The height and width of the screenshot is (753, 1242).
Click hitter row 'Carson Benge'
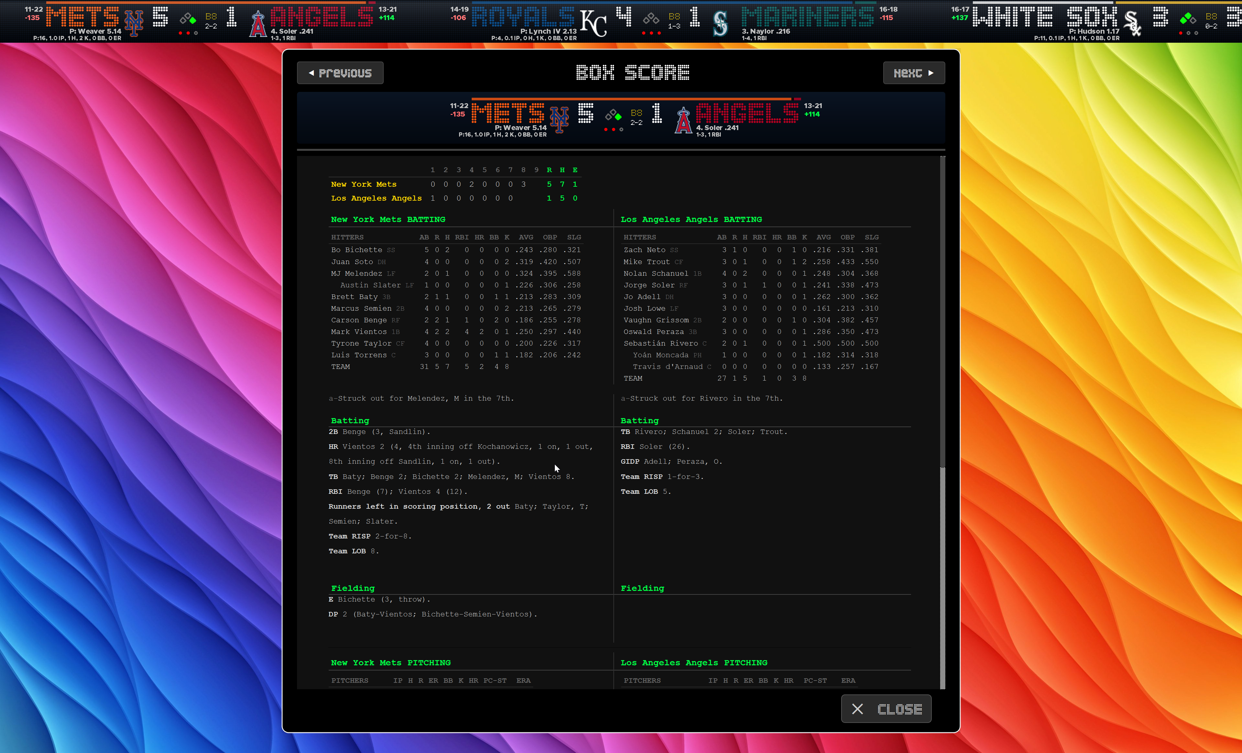[x=456, y=320]
